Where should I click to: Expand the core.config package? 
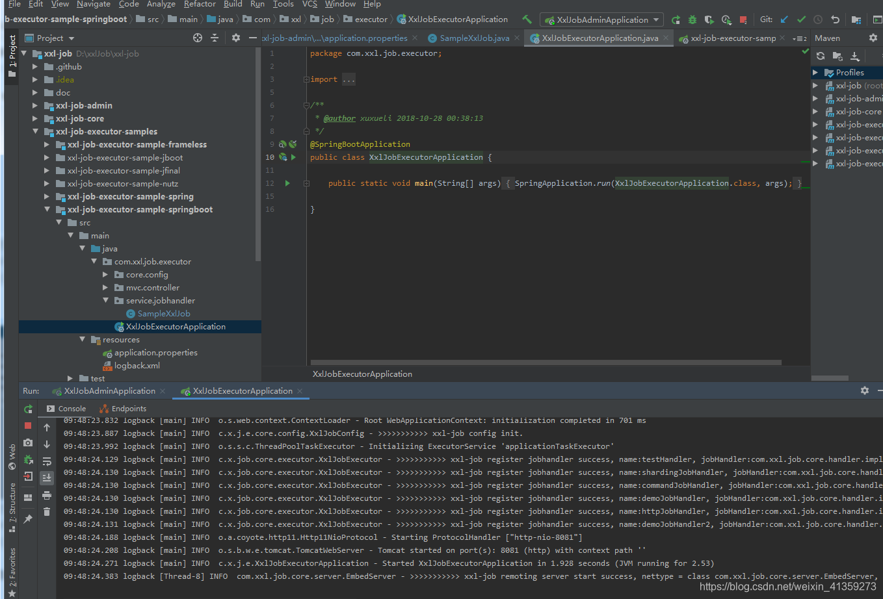105,275
